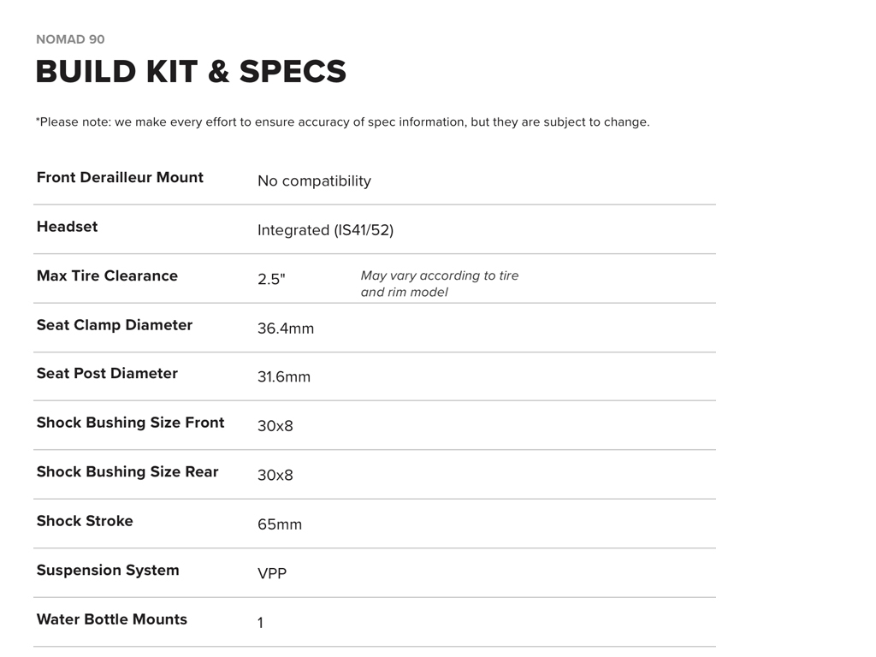Click the spec accuracy disclaimer note
The width and height of the screenshot is (876, 657).
(x=342, y=122)
